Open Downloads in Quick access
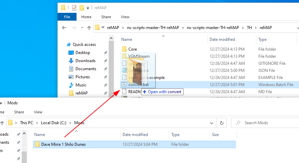The height and width of the screenshot is (163, 299). tap(85, 61)
